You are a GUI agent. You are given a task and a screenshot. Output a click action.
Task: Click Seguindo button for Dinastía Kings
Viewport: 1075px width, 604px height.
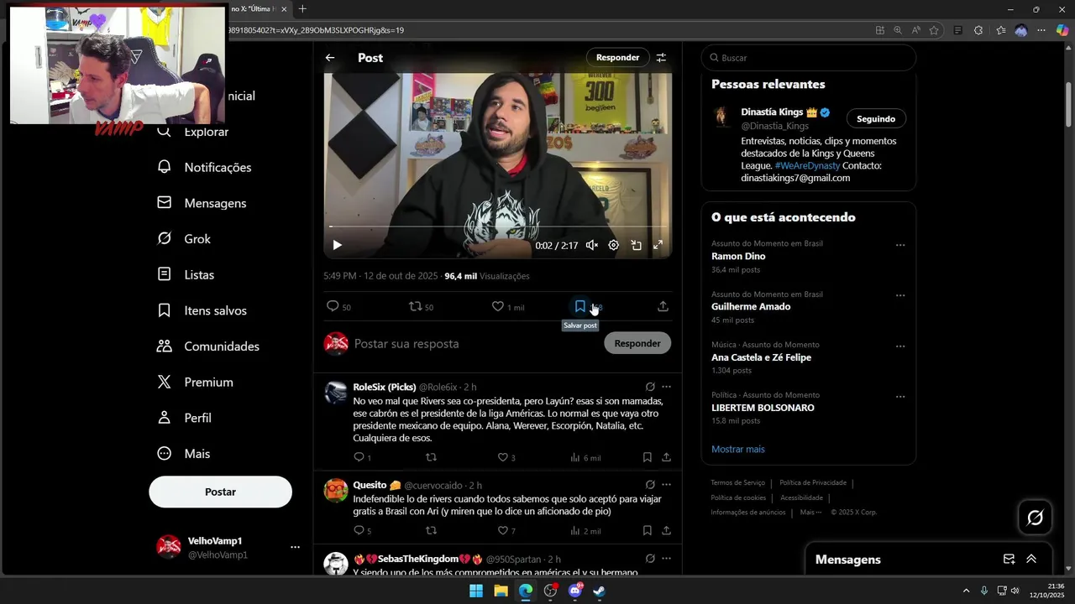[x=876, y=119]
